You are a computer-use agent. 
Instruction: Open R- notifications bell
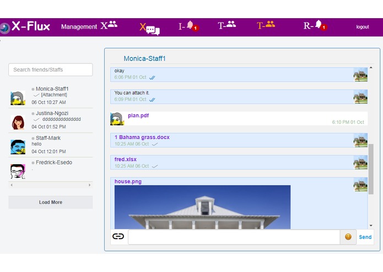315,25
